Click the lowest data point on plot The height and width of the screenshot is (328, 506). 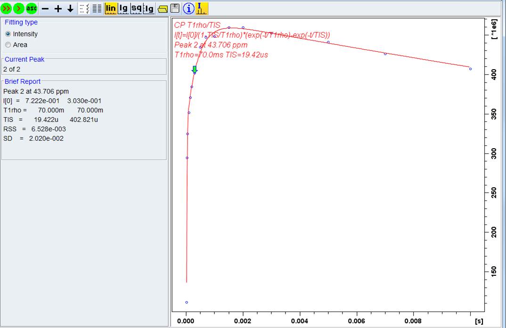(x=187, y=302)
